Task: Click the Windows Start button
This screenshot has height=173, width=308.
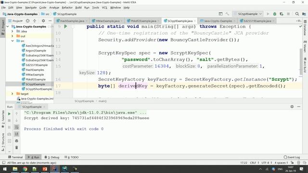Action: [x=4, y=169]
